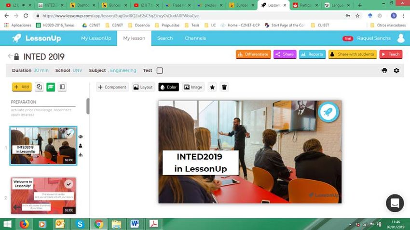
Task: Change the School UNV value
Action: (x=77, y=71)
